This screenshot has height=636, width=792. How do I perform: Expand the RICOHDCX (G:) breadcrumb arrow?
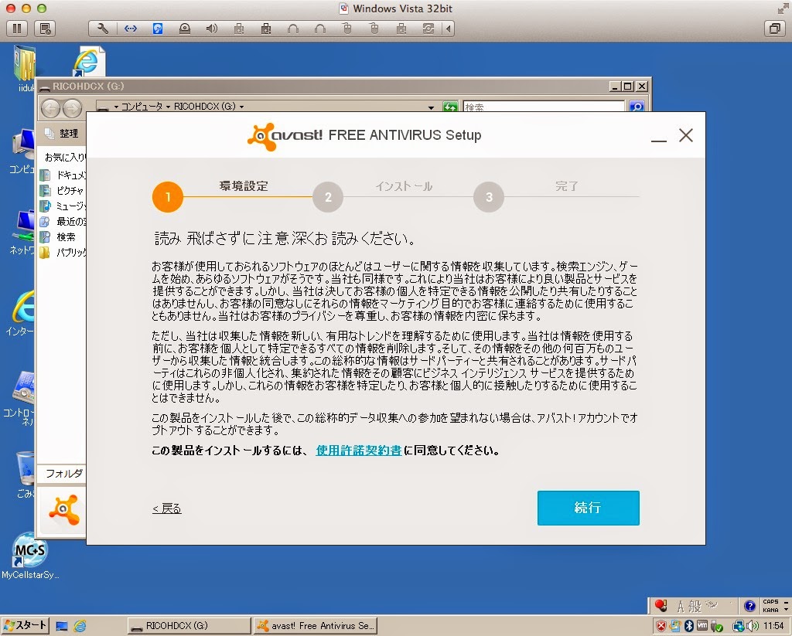click(x=241, y=107)
